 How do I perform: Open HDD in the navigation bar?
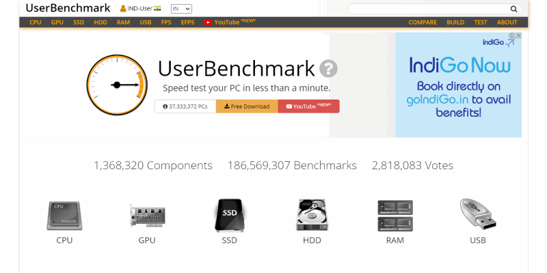pyautogui.click(x=101, y=23)
